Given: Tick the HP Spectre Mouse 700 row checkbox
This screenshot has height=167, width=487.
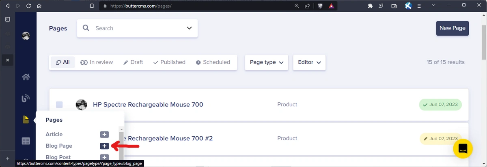Looking at the screenshot, I should 59,105.
